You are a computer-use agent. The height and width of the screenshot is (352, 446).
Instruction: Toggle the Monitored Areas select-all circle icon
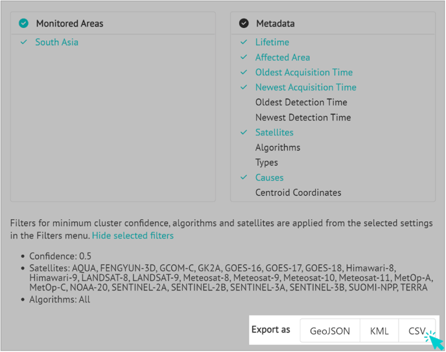point(23,23)
